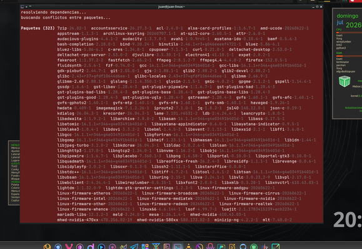The width and height of the screenshot is (362, 249).
Task: Click the 'linux66' package name
Action: pos(148,209)
